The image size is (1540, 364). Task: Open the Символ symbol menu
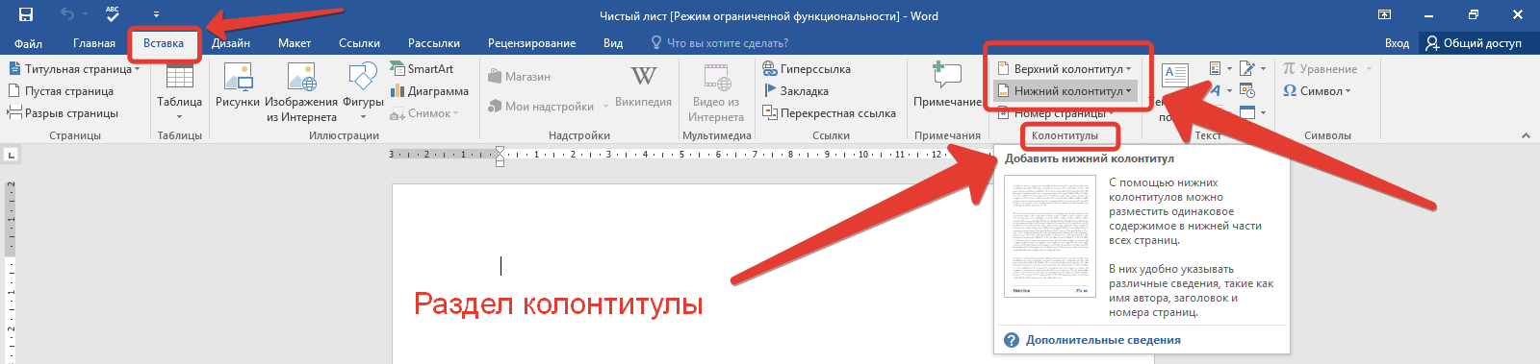click(x=1317, y=91)
